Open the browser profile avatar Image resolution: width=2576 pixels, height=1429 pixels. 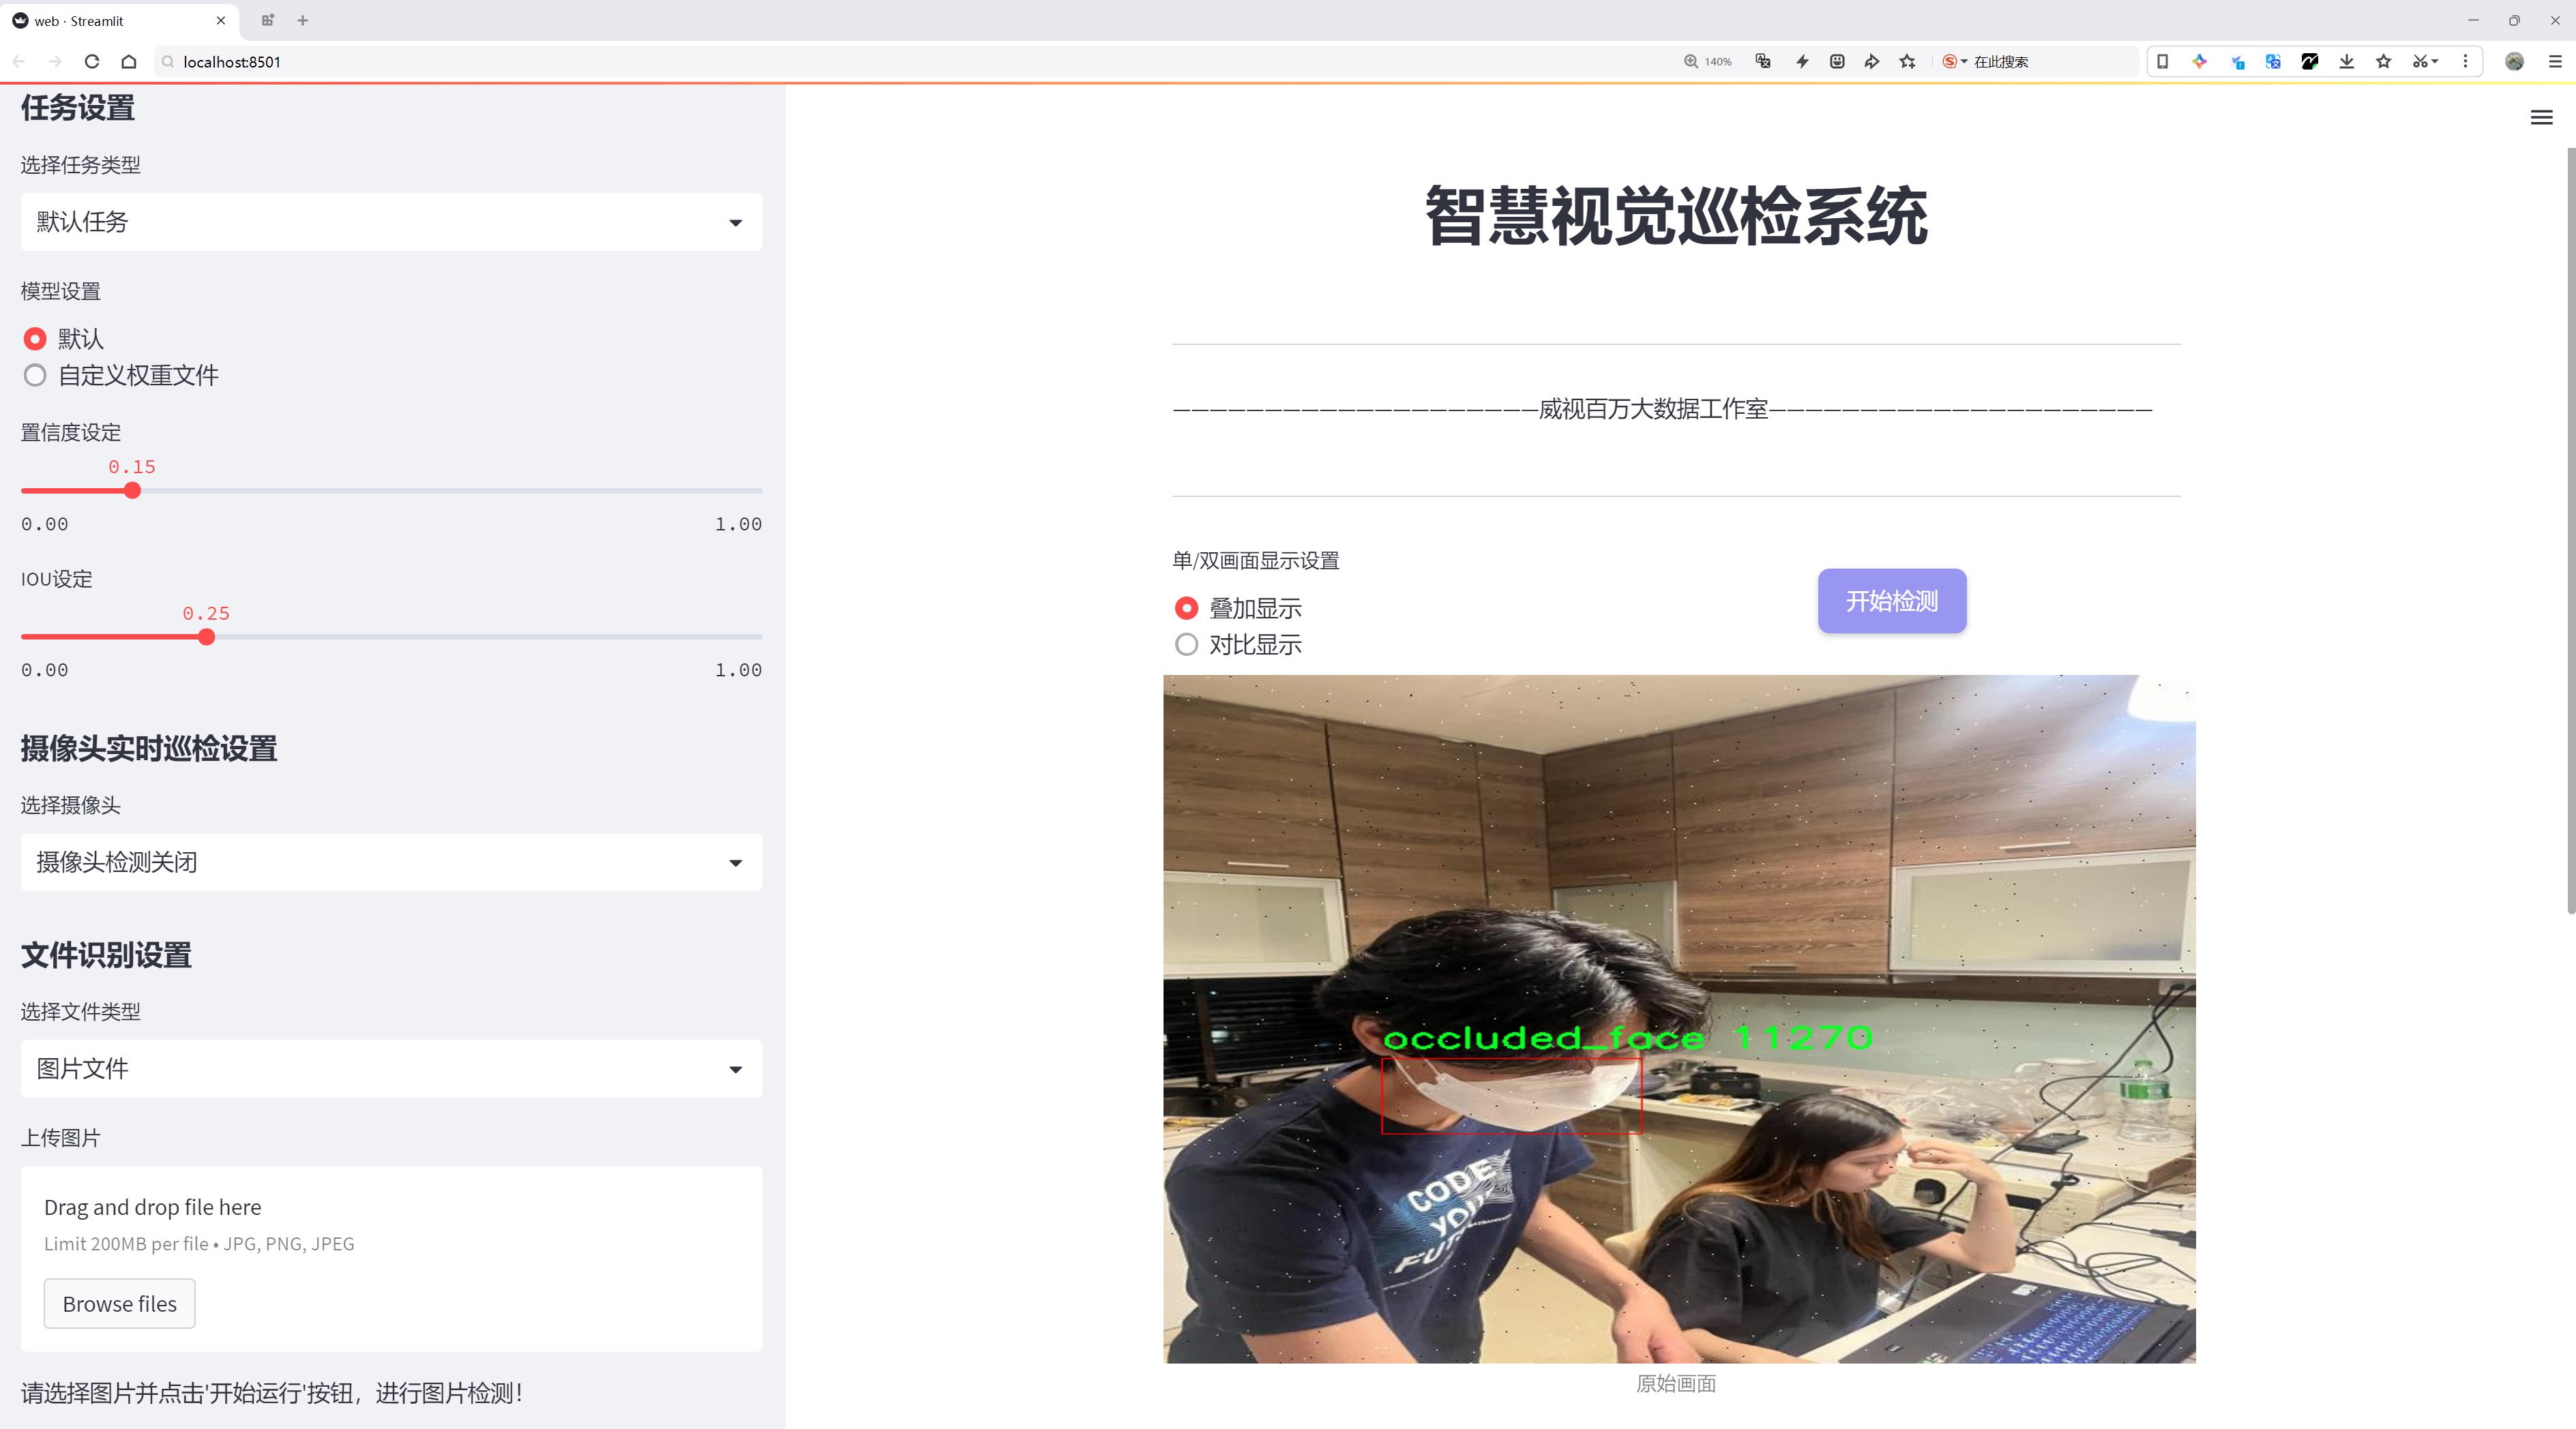[x=2516, y=61]
